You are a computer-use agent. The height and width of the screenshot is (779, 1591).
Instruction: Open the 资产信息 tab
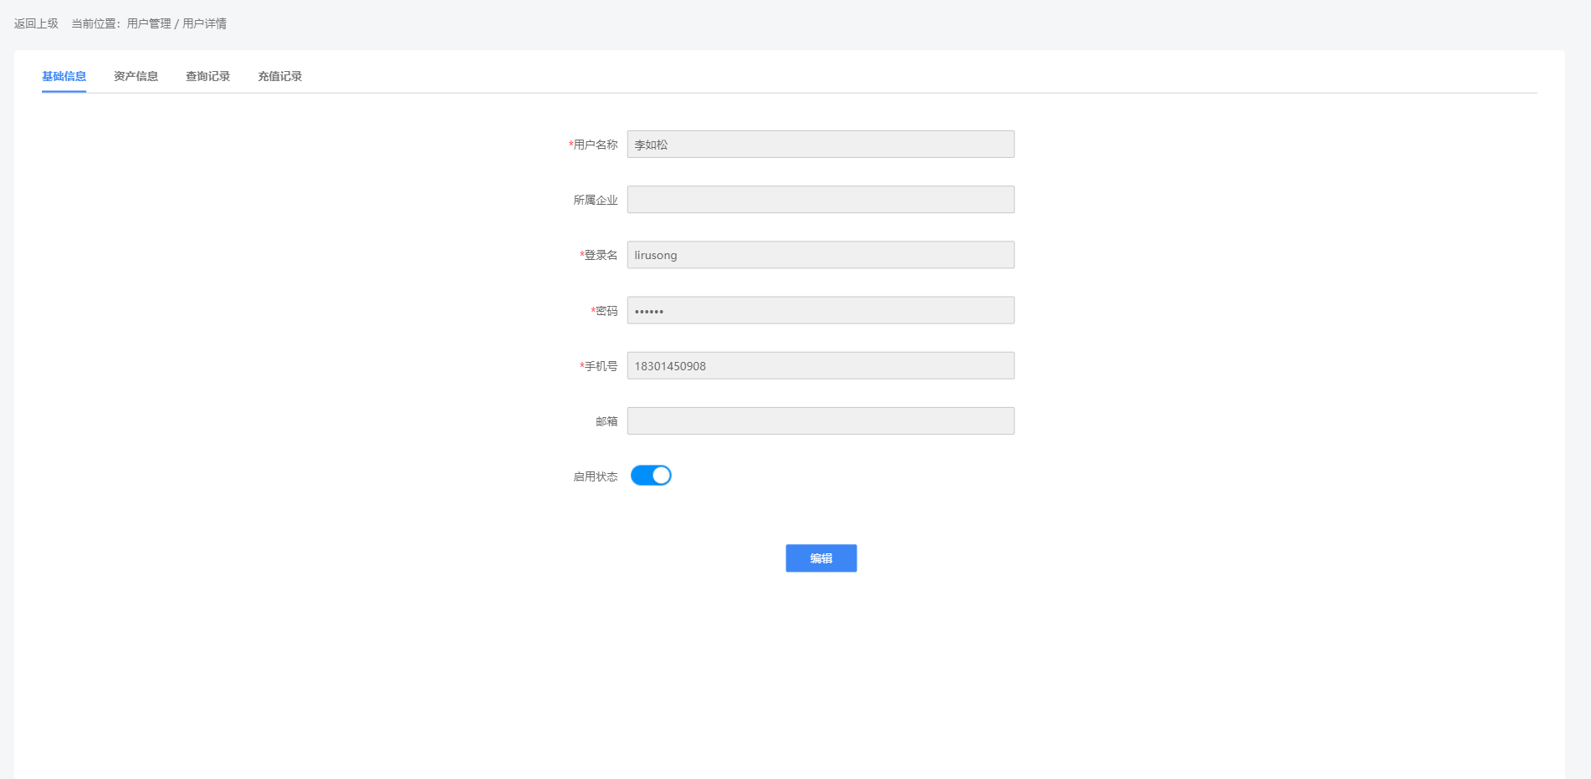click(136, 76)
